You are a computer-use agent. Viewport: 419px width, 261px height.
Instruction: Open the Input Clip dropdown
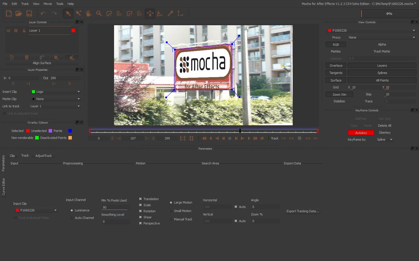pos(36,210)
